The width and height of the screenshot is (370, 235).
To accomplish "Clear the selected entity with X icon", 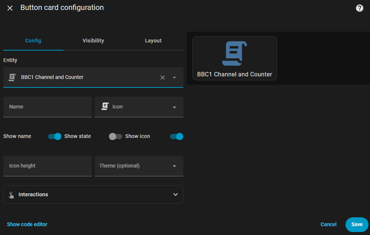I will (x=163, y=77).
